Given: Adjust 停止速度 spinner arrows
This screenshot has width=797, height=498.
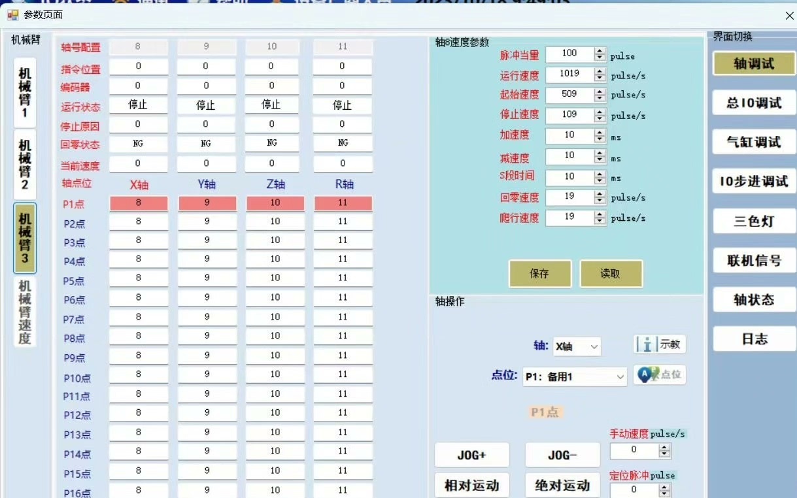Looking at the screenshot, I should point(600,115).
